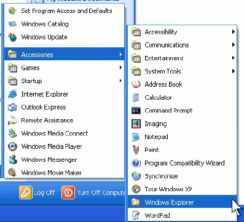Open the Startup menu entry
This screenshot has height=222, width=244.
[x=65, y=81]
